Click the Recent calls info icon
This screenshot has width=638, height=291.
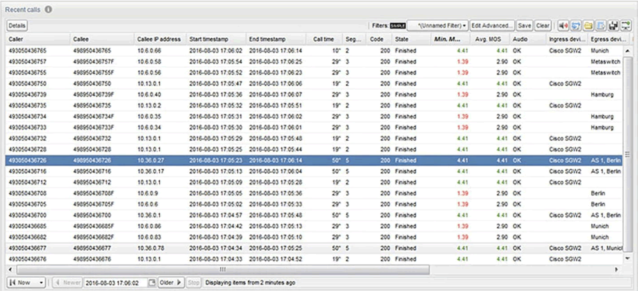48,9
